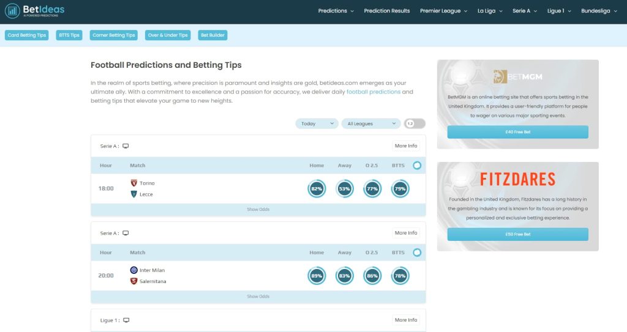This screenshot has width=627, height=332.
Task: Expand Show Odds under Torino vs Lecce
Action: 258,210
